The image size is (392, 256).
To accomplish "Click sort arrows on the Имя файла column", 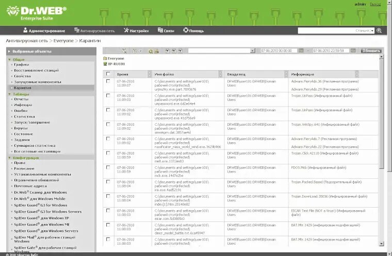I will pyautogui.click(x=220, y=74).
